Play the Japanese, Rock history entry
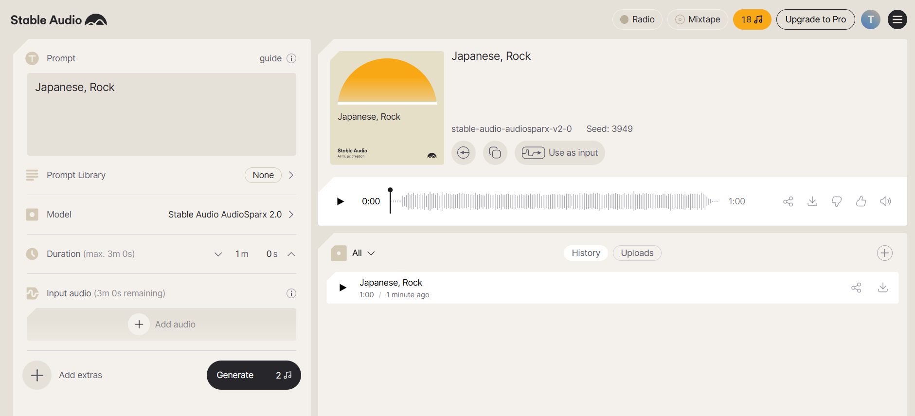 click(x=343, y=288)
